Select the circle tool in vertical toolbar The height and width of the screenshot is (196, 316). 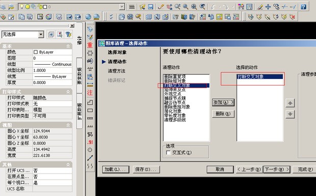(x=90, y=150)
